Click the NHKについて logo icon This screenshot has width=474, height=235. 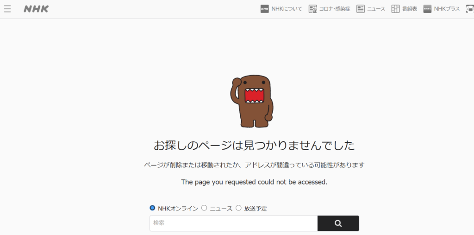click(264, 9)
